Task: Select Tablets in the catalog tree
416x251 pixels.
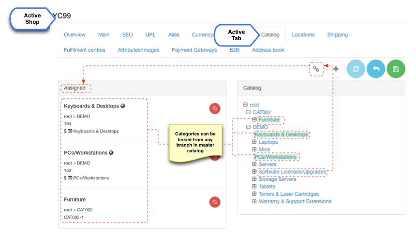Action: pyautogui.click(x=267, y=187)
